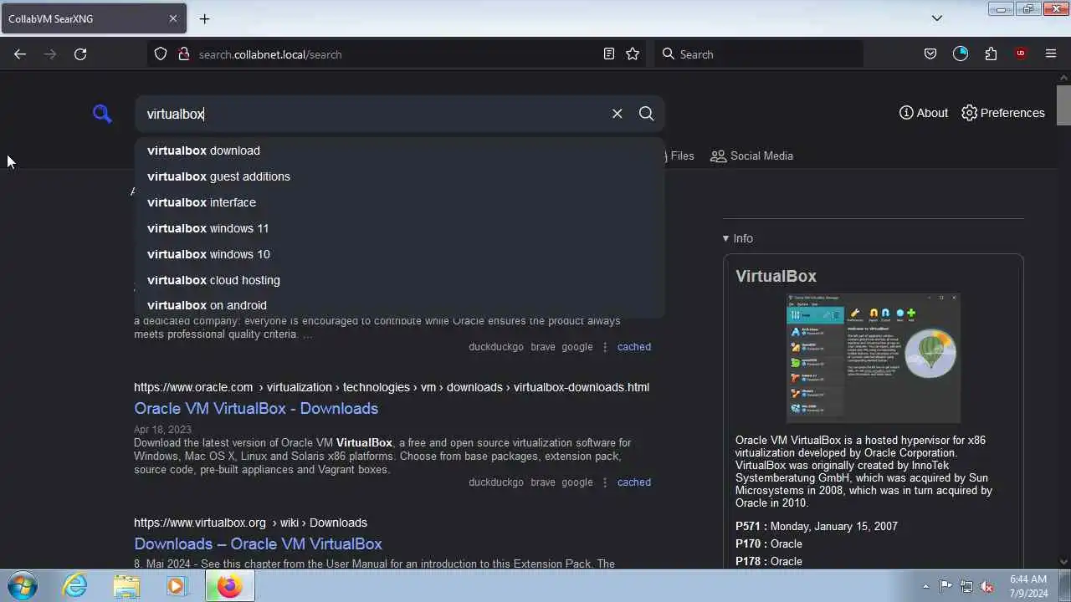Screen dimensions: 1071x602
Task: Click 'P571 : Monday, January 15, 2007' entry
Action: [x=817, y=526]
